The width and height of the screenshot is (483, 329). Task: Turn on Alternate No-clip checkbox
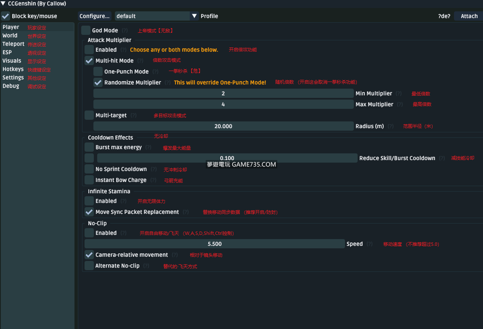coord(89,266)
